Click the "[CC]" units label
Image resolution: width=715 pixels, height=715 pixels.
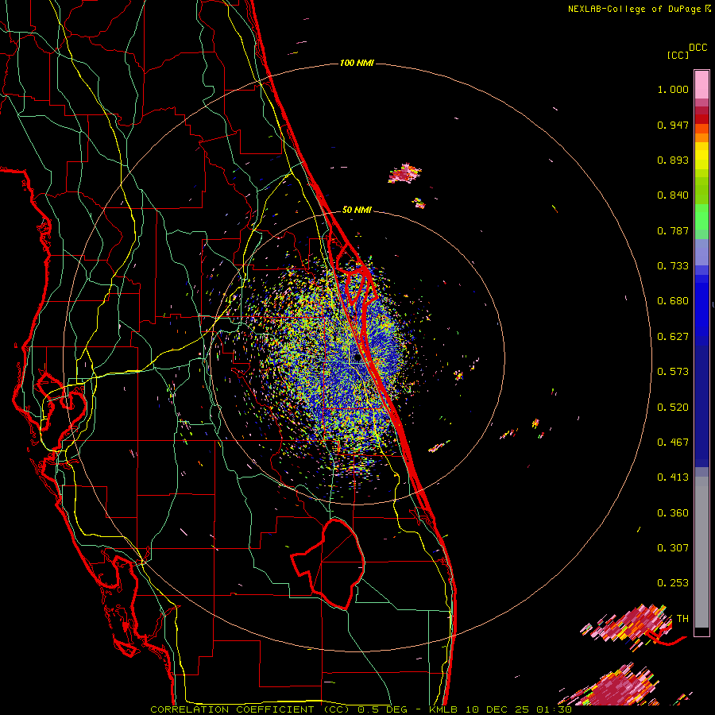click(678, 55)
